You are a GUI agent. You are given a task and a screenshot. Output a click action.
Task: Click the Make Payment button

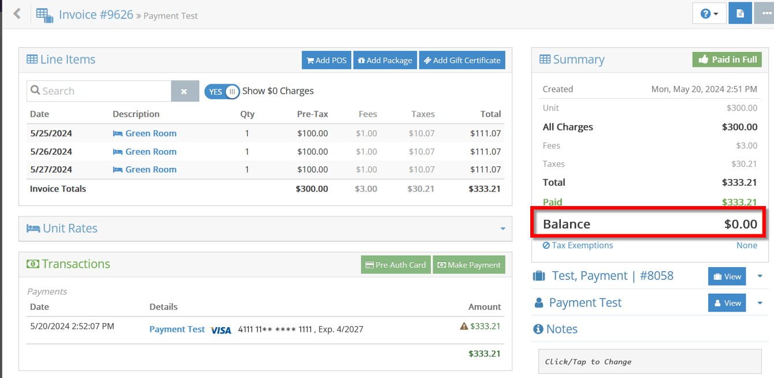coord(469,265)
